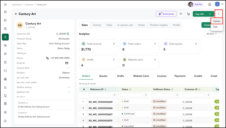This screenshot has width=226, height=128.
Task: Open the three-dot more options menu
Action: 219,14
